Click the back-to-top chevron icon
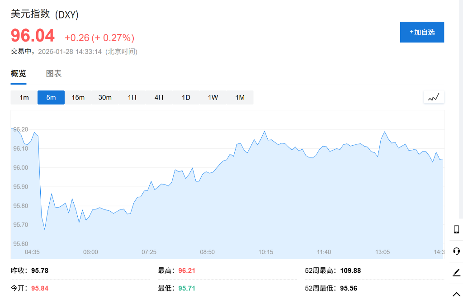This screenshot has height=304, width=463. coord(456,294)
